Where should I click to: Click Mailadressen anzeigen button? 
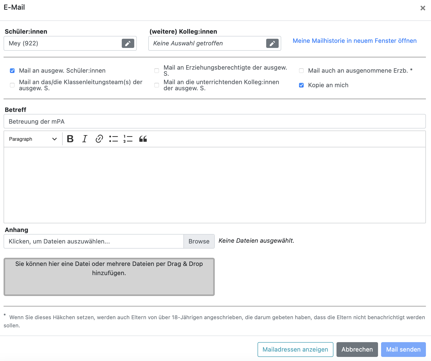tap(295, 350)
